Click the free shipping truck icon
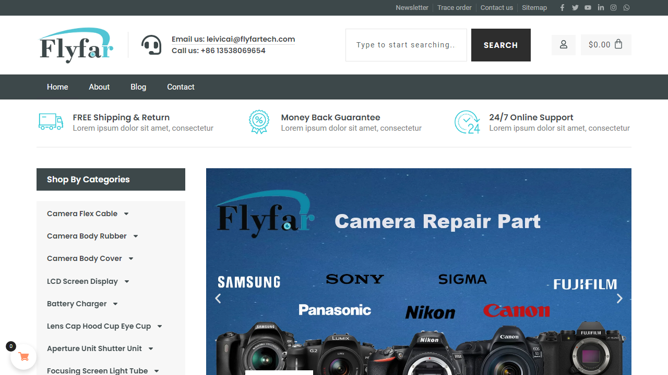The width and height of the screenshot is (668, 375). tap(51, 122)
